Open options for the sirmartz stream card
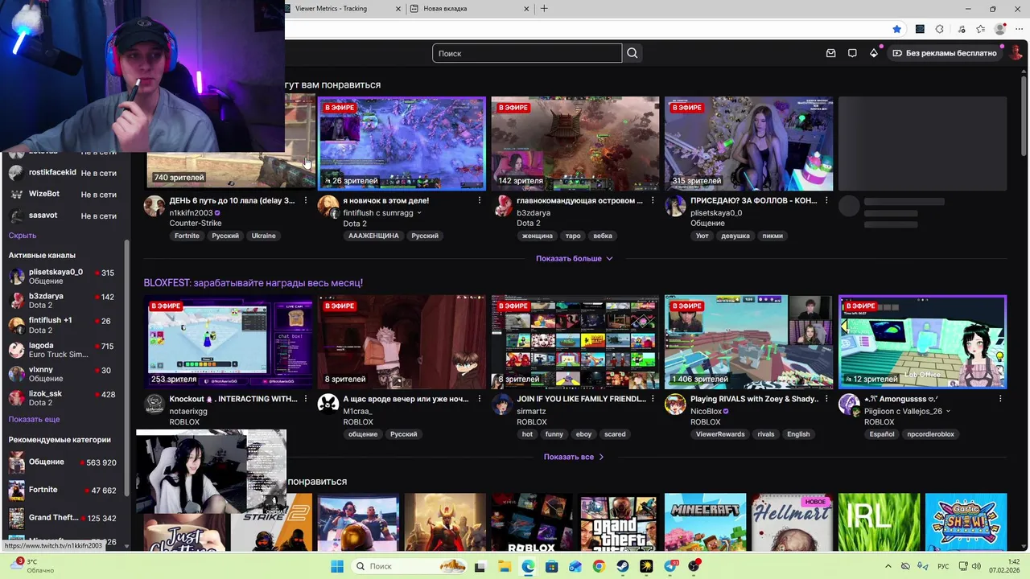The image size is (1030, 579). point(653,399)
